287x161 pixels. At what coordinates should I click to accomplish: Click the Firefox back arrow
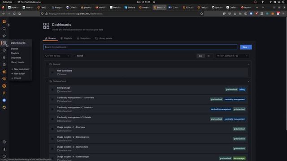4,14
